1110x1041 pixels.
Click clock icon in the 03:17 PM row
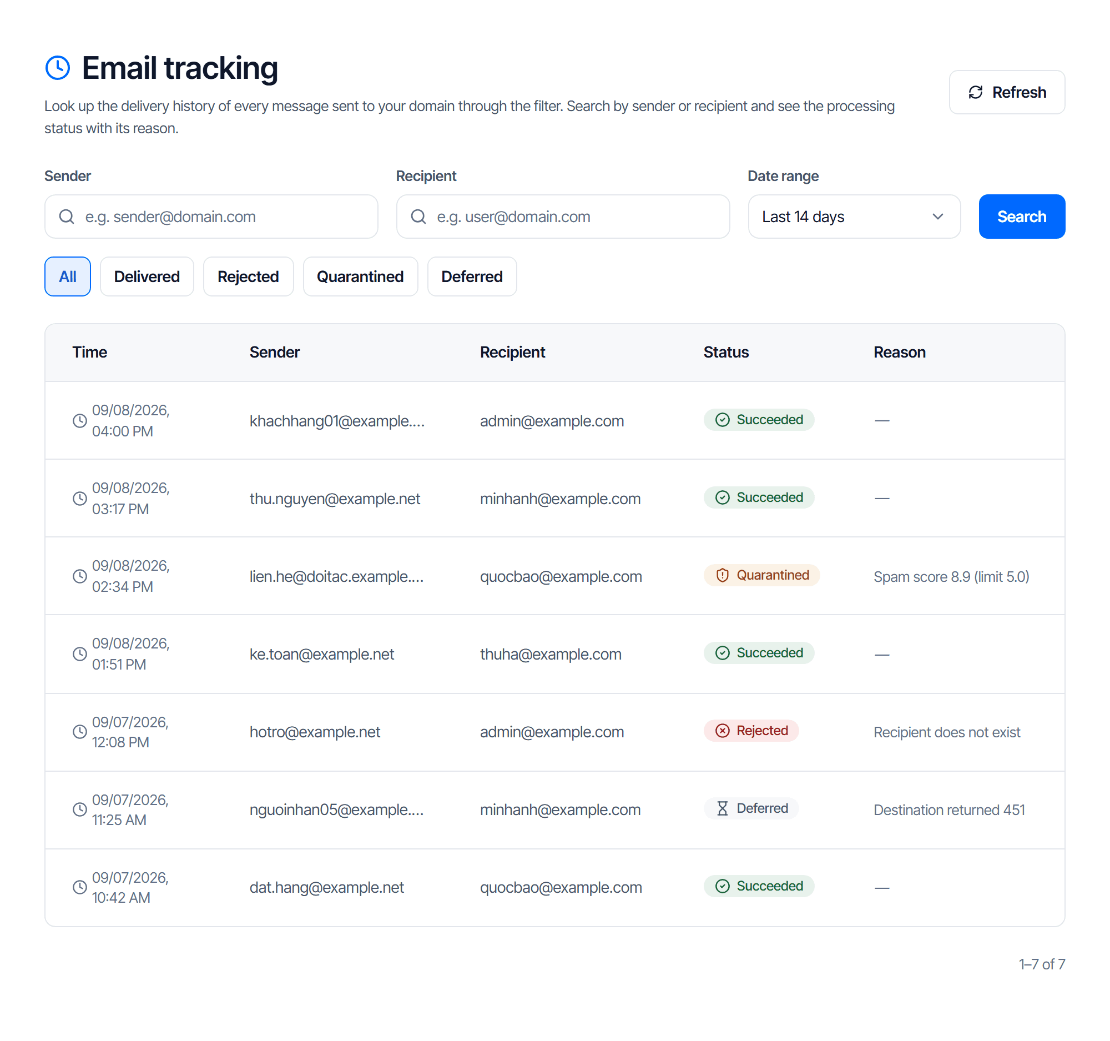tap(80, 498)
